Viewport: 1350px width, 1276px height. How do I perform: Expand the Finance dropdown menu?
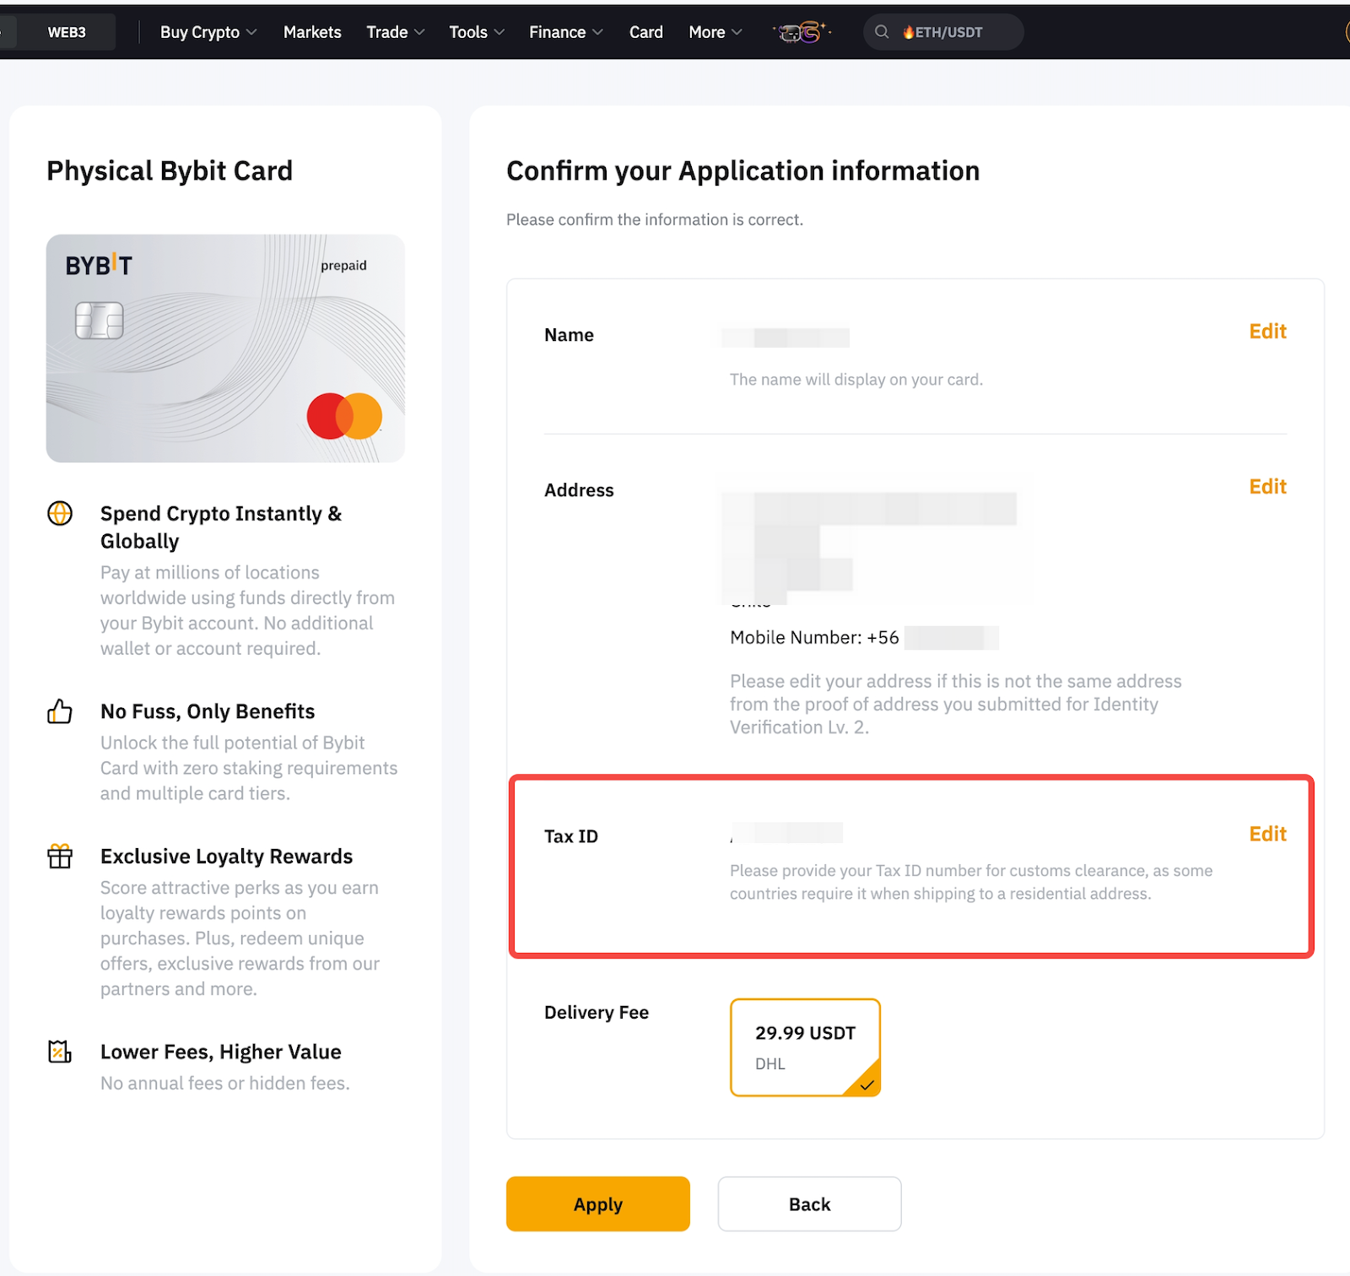tap(565, 32)
